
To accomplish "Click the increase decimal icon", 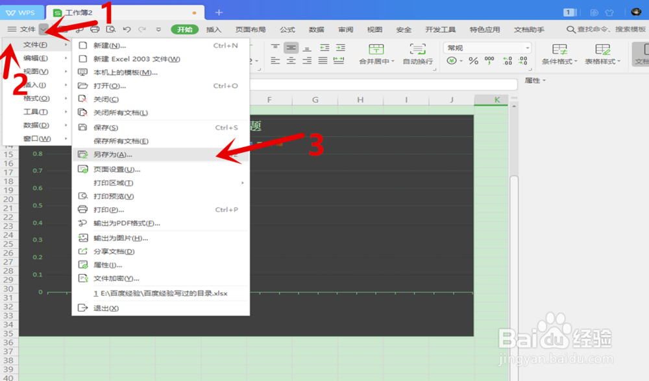I will tap(507, 61).
